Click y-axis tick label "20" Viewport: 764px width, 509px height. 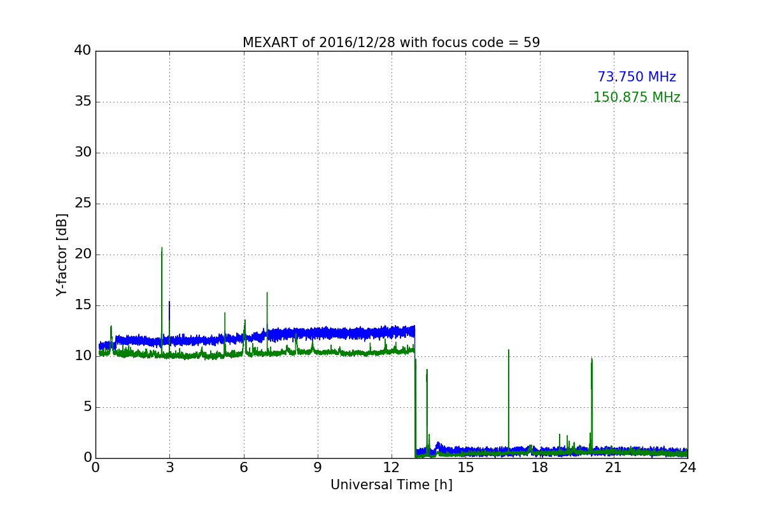coord(83,254)
